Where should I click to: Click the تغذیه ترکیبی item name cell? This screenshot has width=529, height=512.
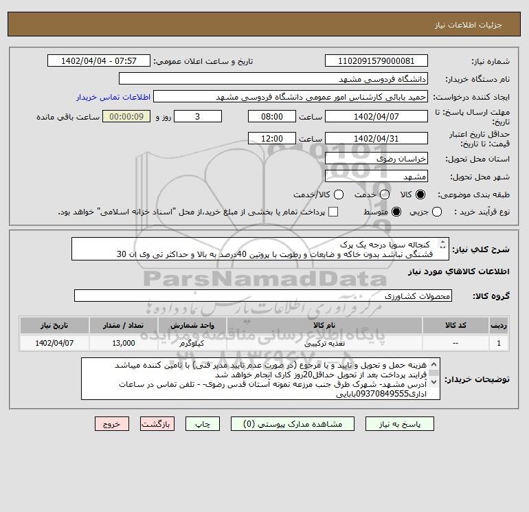[324, 343]
